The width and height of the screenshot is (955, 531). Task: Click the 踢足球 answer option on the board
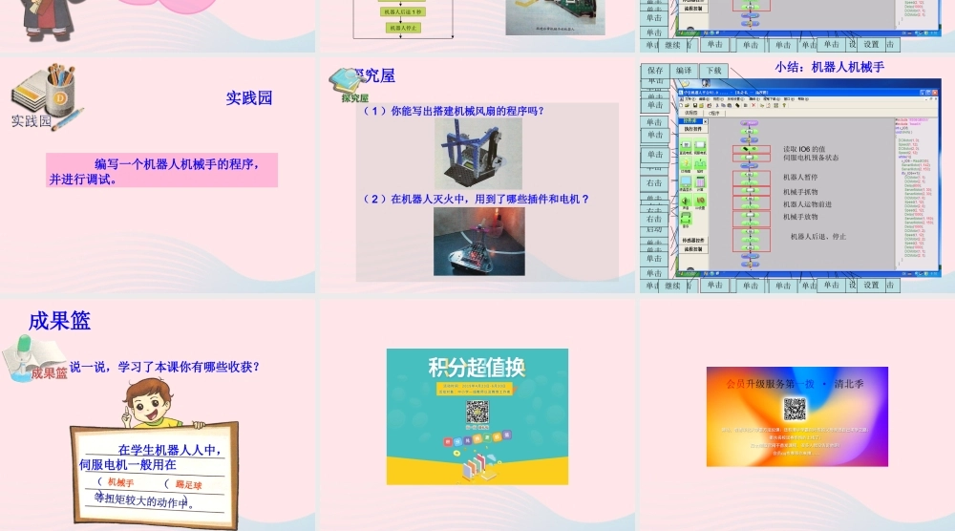188,485
